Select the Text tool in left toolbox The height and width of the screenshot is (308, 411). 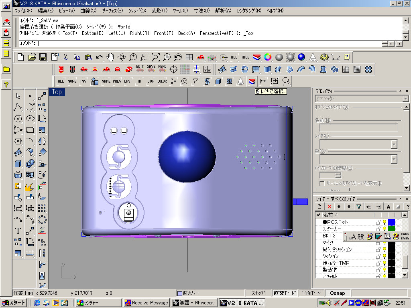(x=18, y=231)
